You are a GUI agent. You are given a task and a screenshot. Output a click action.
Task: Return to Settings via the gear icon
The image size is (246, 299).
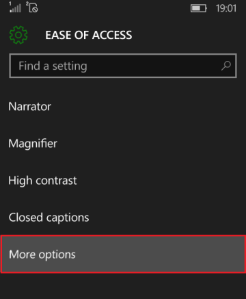pos(18,35)
